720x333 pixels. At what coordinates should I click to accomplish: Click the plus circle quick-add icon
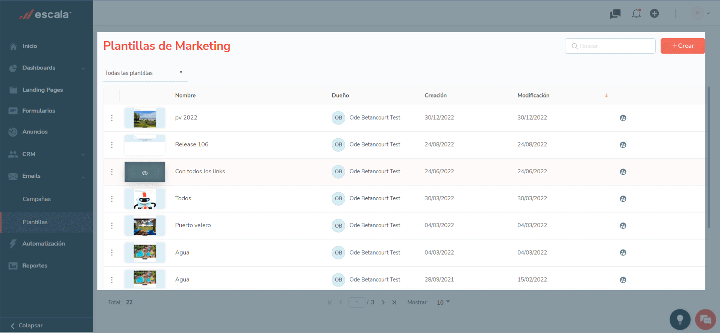click(654, 13)
